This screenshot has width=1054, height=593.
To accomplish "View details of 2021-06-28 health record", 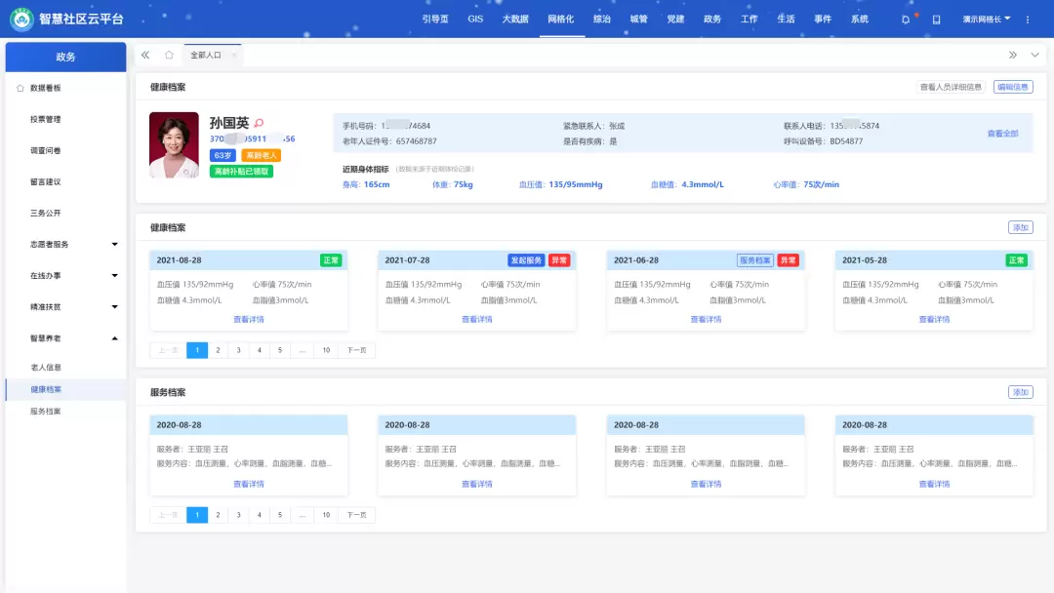I will coord(706,320).
